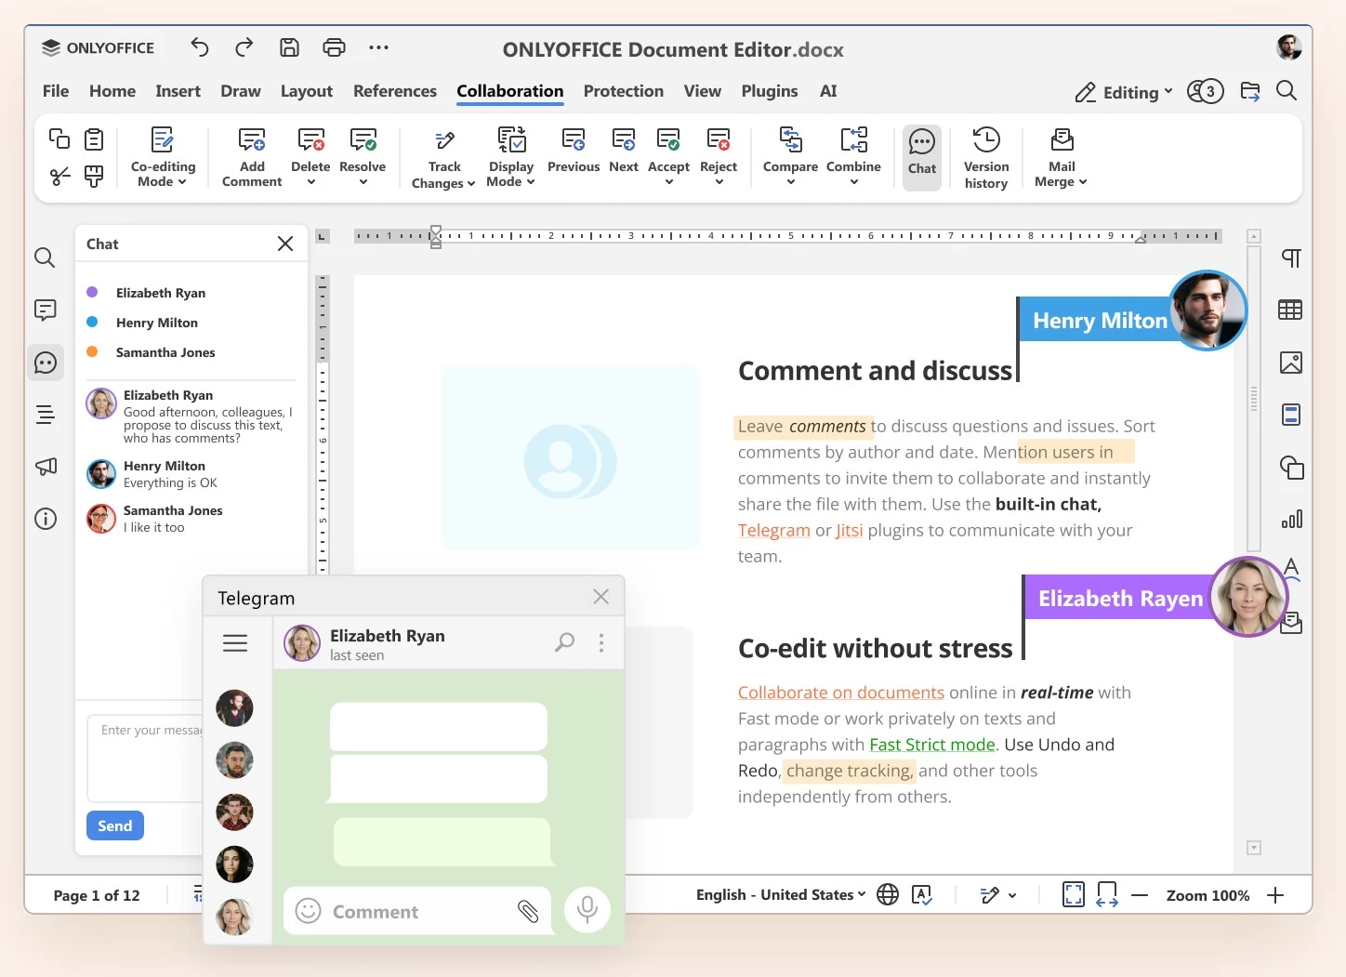Click the 'Collaborate on documents' link
The image size is (1346, 977).
pyautogui.click(x=841, y=693)
